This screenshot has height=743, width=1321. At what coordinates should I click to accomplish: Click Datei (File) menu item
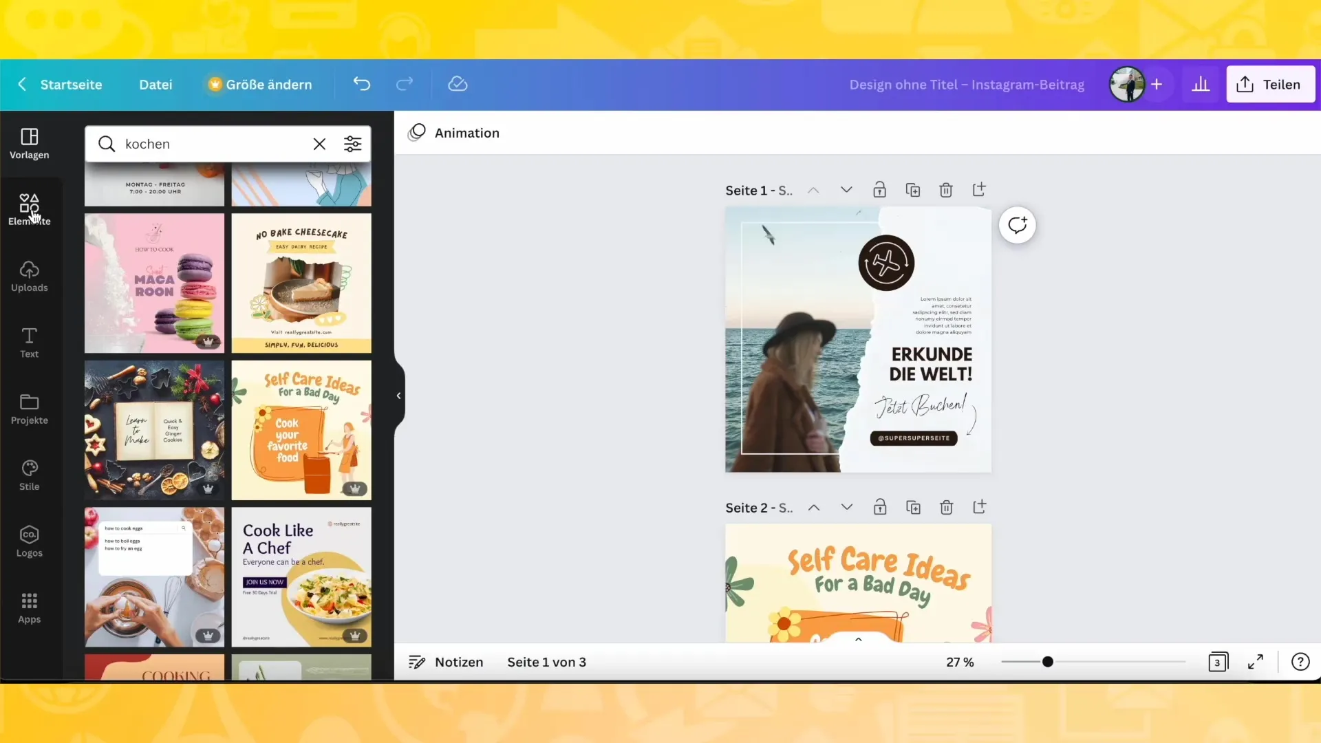click(156, 85)
